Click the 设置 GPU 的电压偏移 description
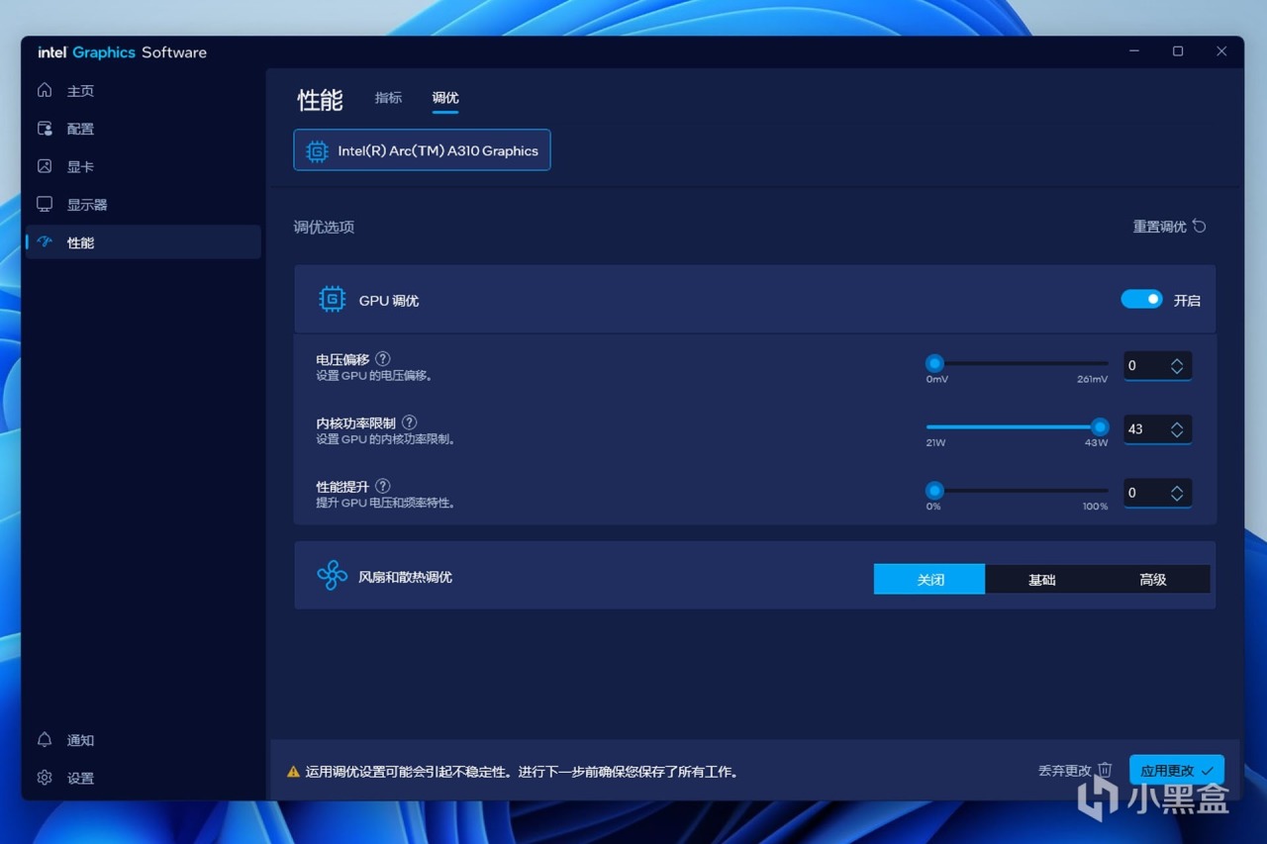Image resolution: width=1267 pixels, height=844 pixels. [x=374, y=376]
